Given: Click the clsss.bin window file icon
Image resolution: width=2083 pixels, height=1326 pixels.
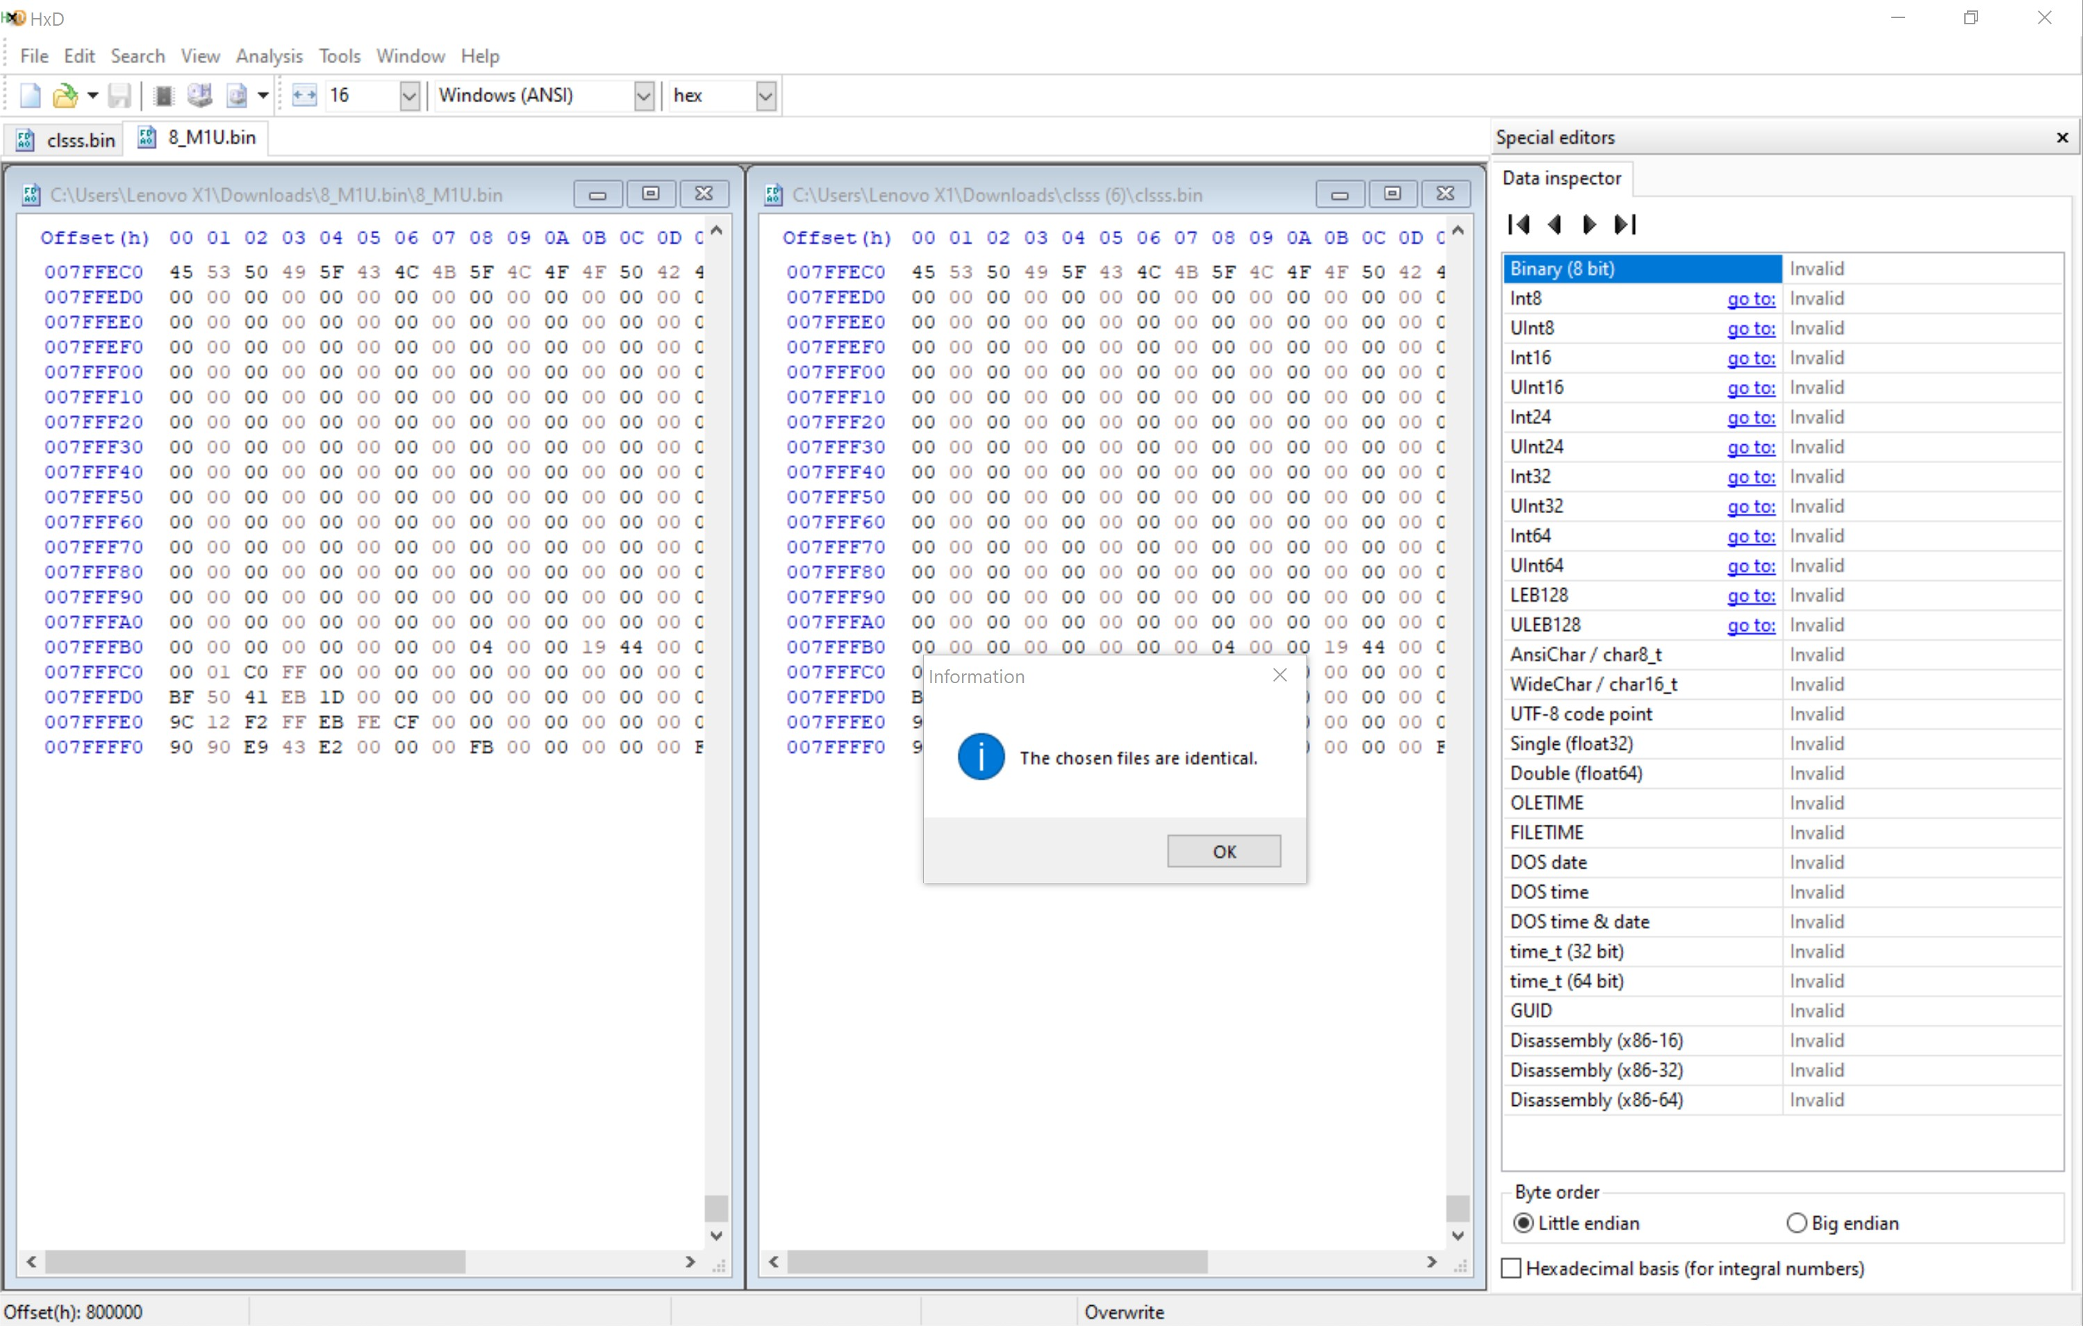Looking at the screenshot, I should point(773,194).
